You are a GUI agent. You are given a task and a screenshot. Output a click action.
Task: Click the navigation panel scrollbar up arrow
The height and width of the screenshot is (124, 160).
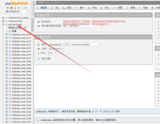pos(32,17)
